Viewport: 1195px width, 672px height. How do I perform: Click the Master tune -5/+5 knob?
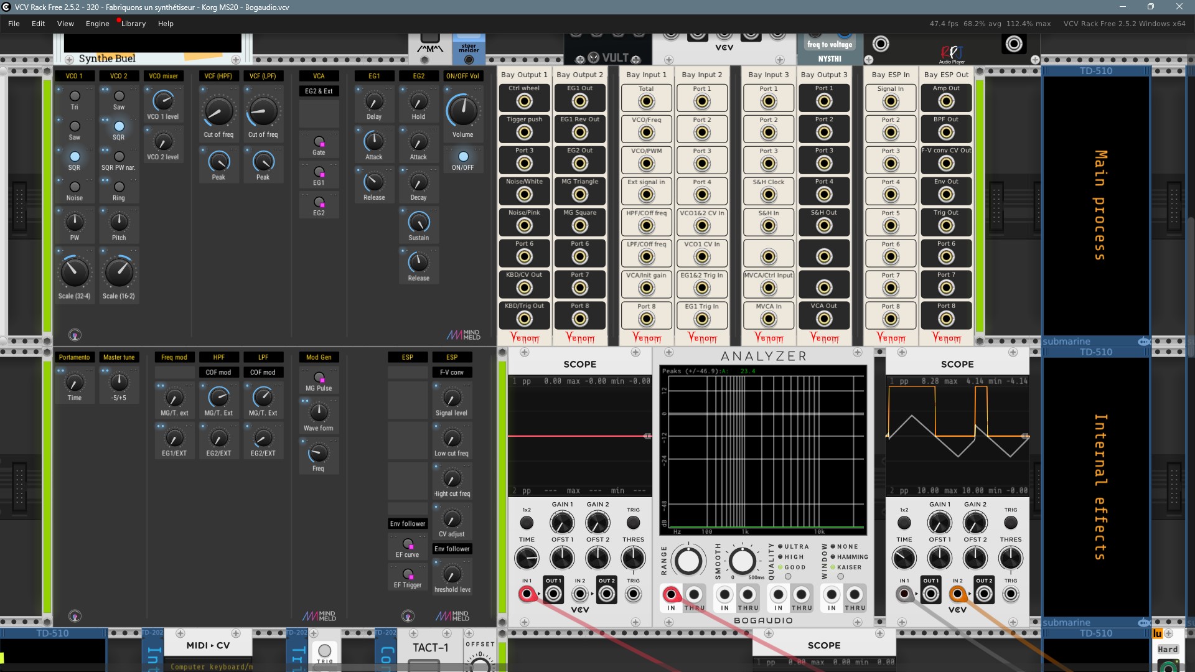click(x=119, y=382)
